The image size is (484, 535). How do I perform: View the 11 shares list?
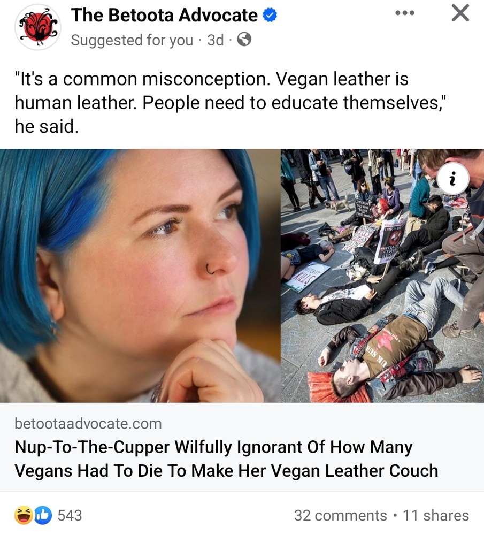pyautogui.click(x=436, y=516)
